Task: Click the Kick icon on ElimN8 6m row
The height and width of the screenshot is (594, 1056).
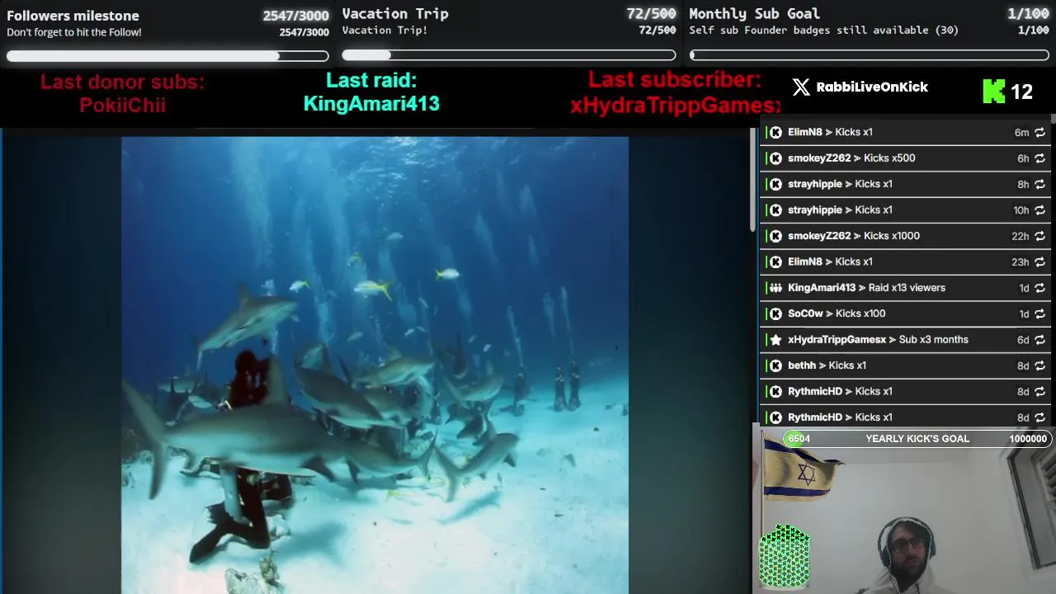Action: click(775, 132)
